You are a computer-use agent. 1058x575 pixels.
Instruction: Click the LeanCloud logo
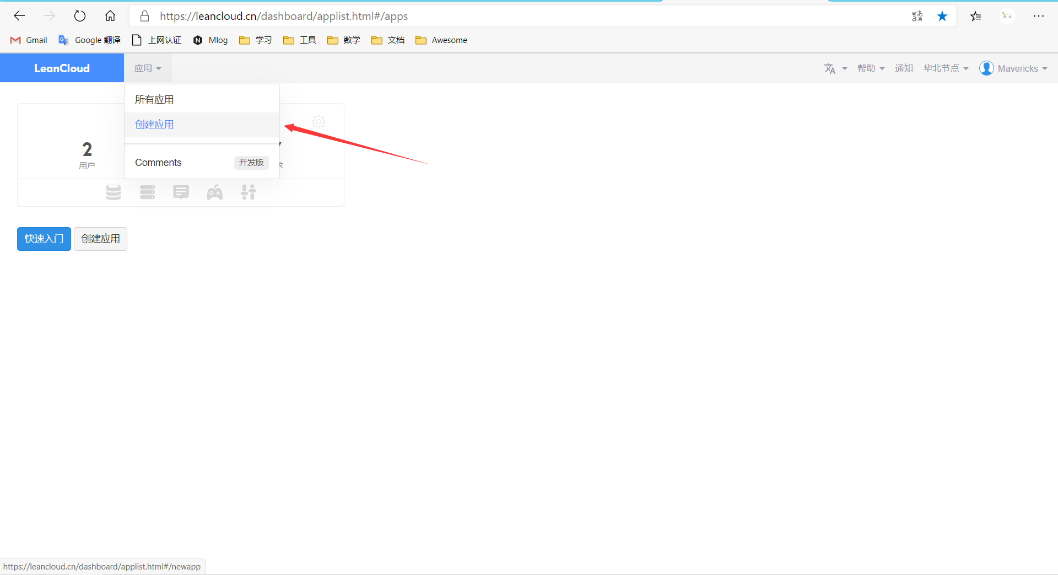[62, 68]
